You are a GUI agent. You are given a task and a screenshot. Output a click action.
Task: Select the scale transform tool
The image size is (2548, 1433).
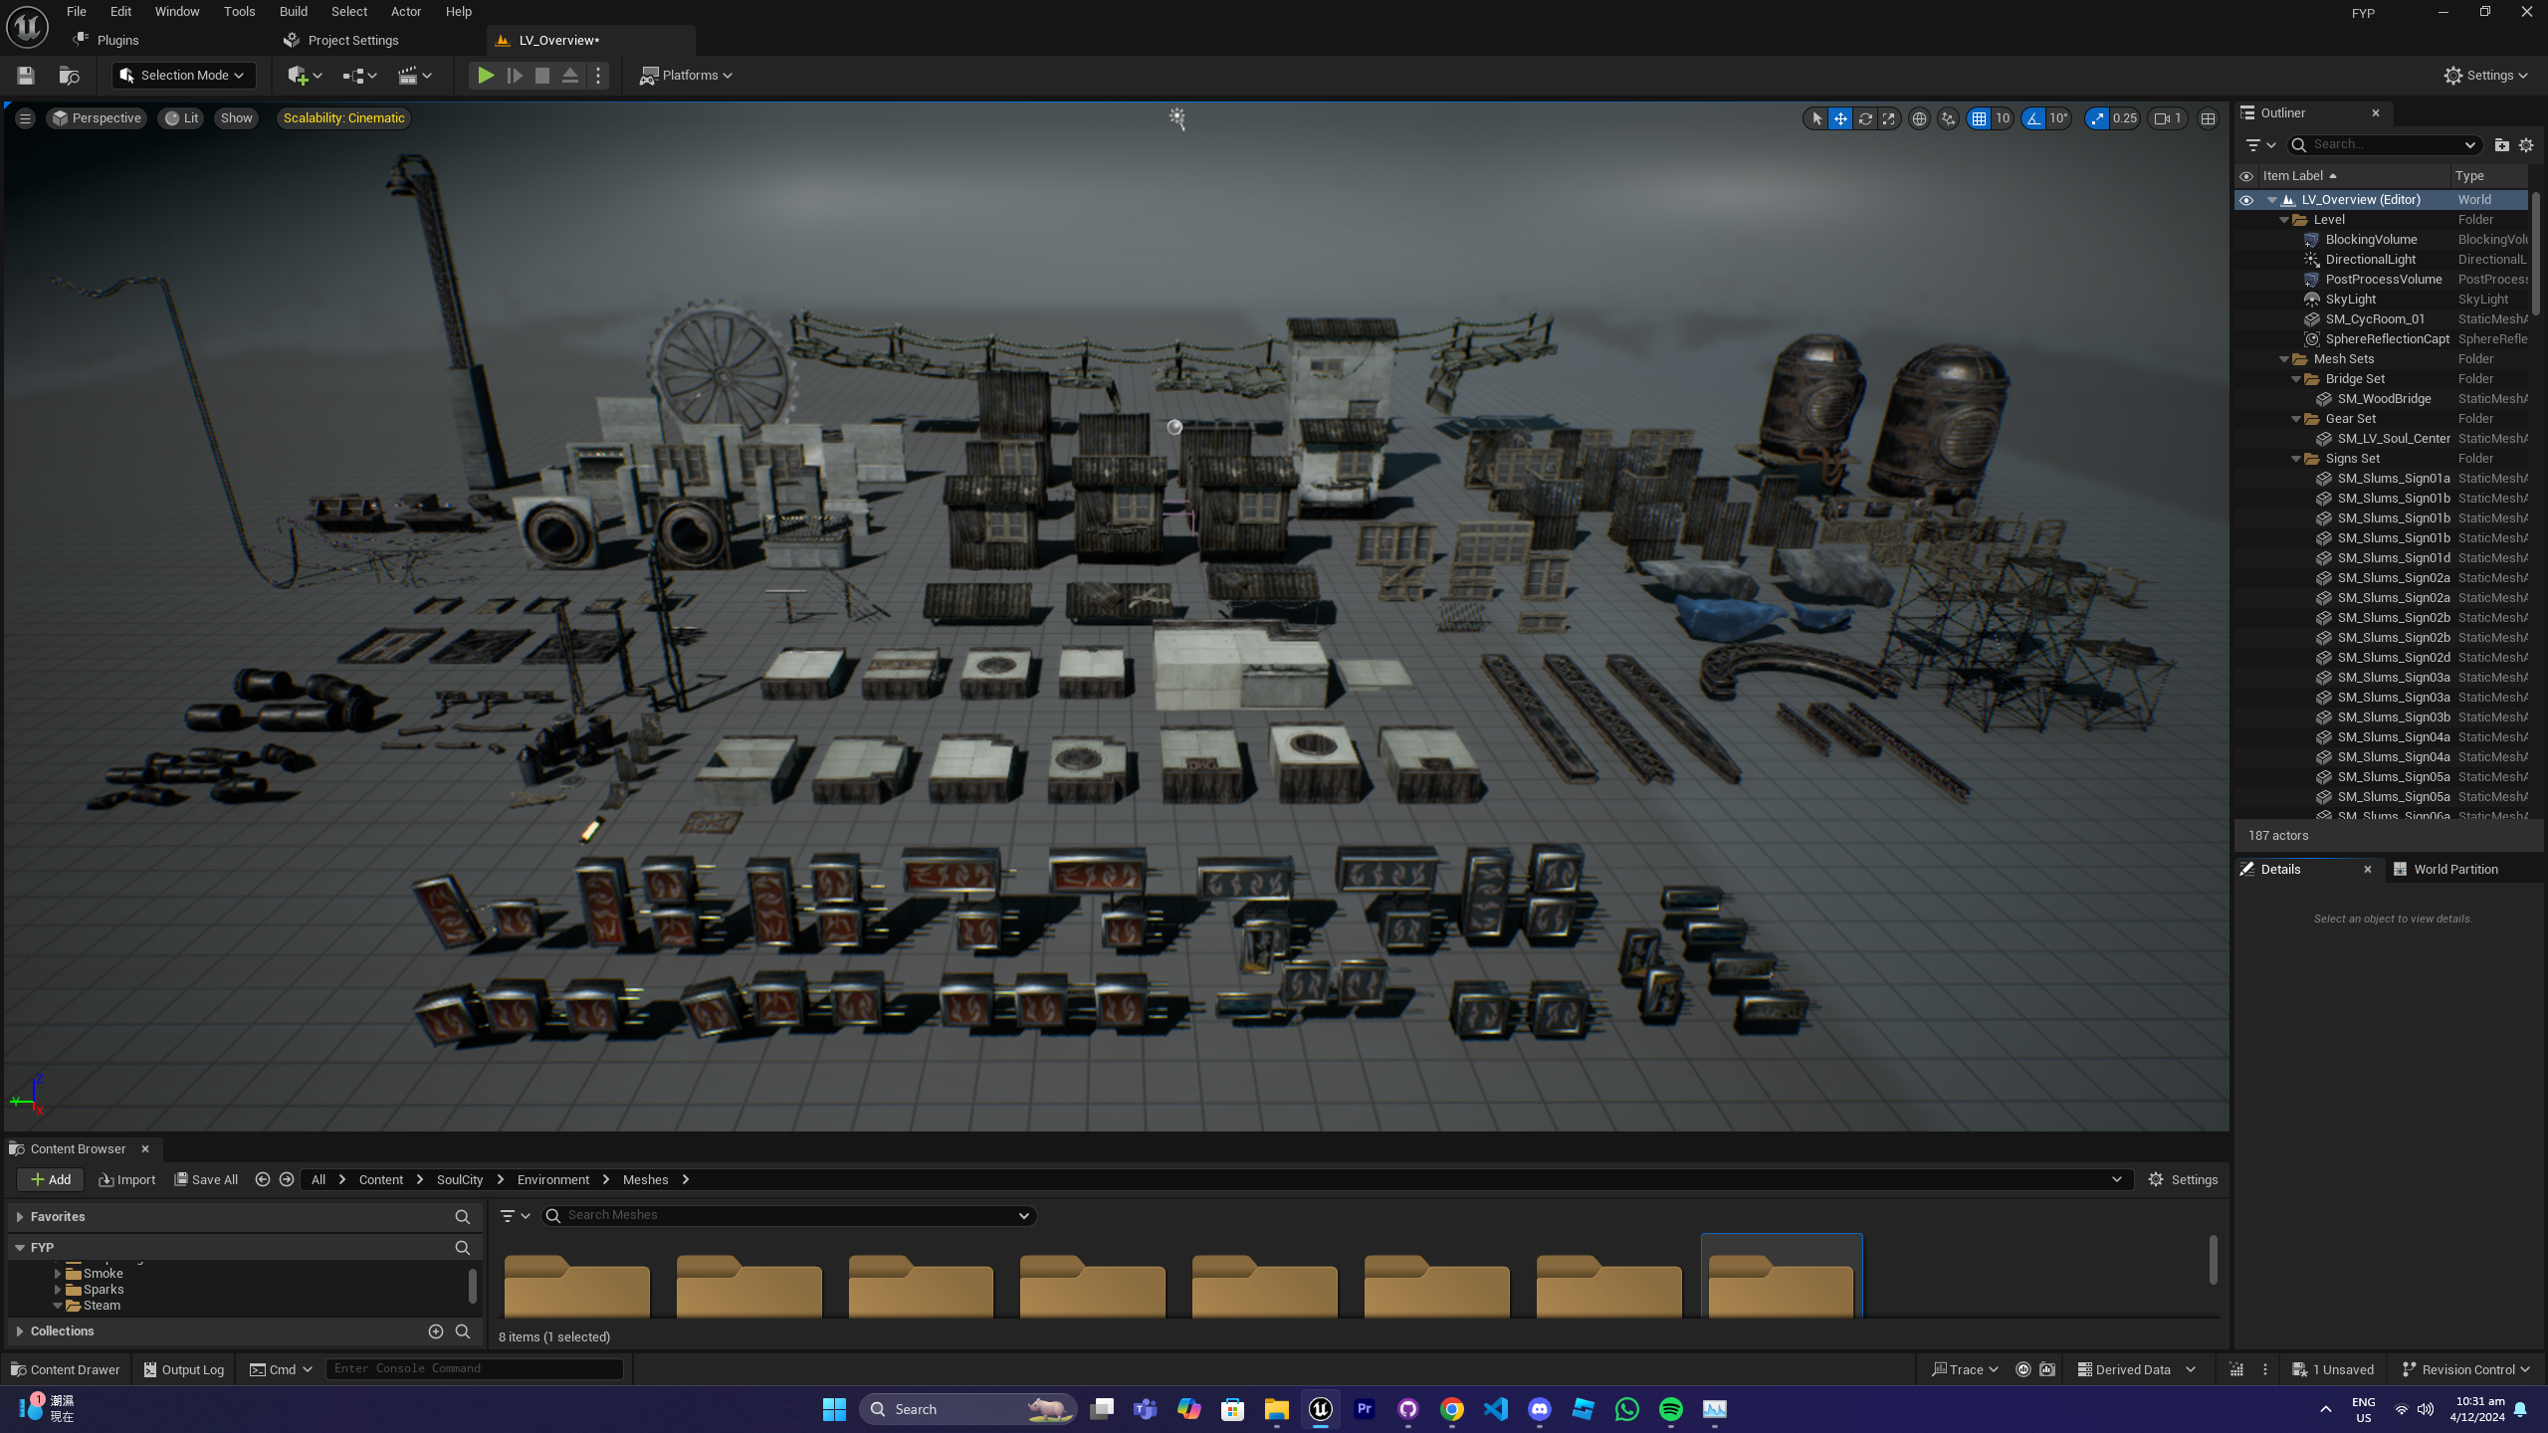pos(1889,118)
